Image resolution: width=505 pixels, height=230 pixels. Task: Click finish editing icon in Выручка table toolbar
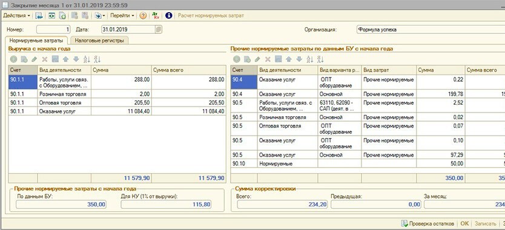[55, 59]
